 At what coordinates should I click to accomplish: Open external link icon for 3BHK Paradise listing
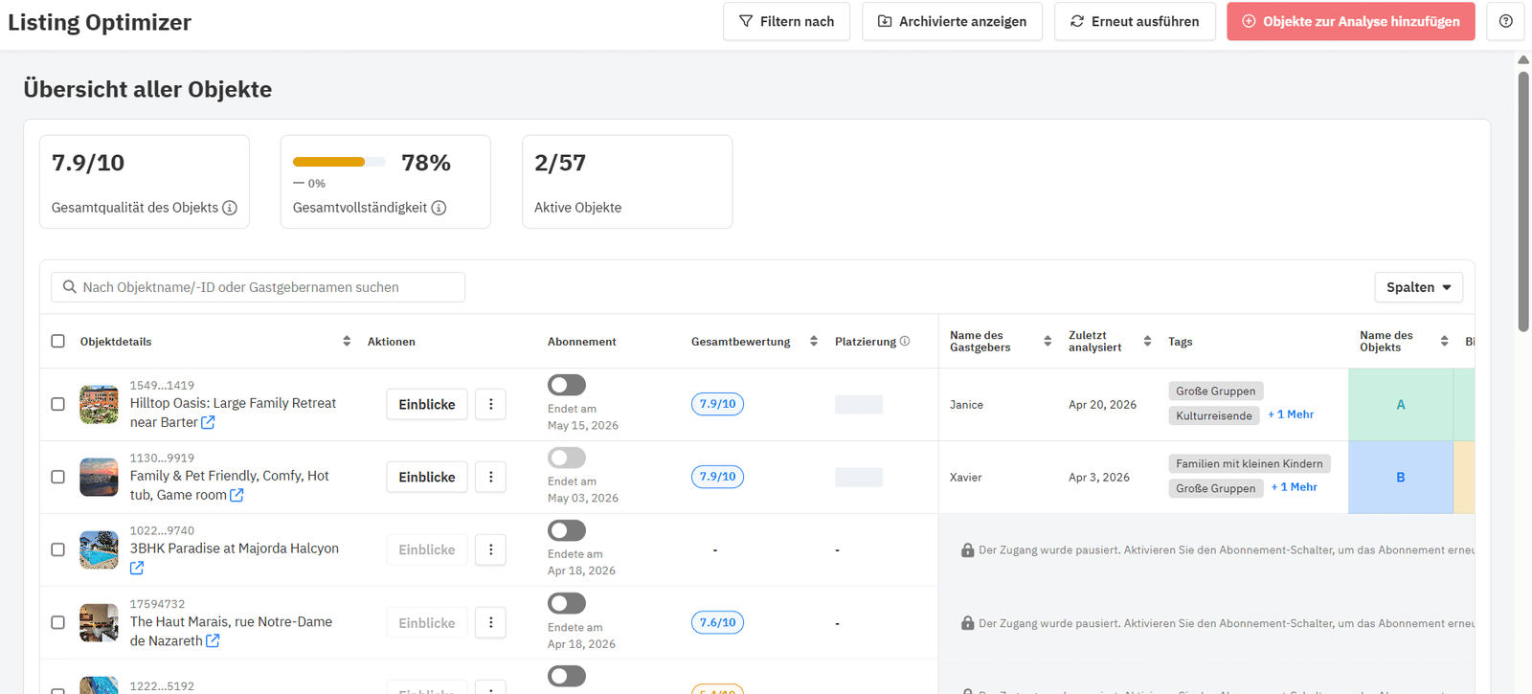137,568
